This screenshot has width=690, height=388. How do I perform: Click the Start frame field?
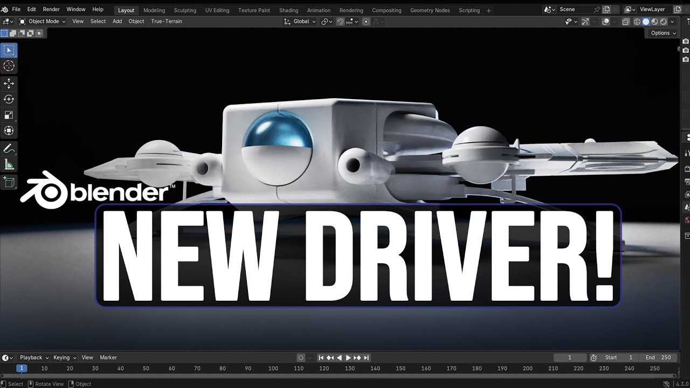click(618, 357)
